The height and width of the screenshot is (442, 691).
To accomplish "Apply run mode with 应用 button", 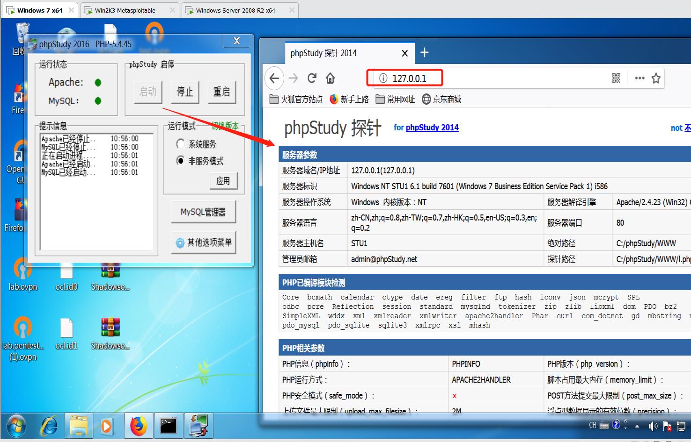I will tap(223, 181).
